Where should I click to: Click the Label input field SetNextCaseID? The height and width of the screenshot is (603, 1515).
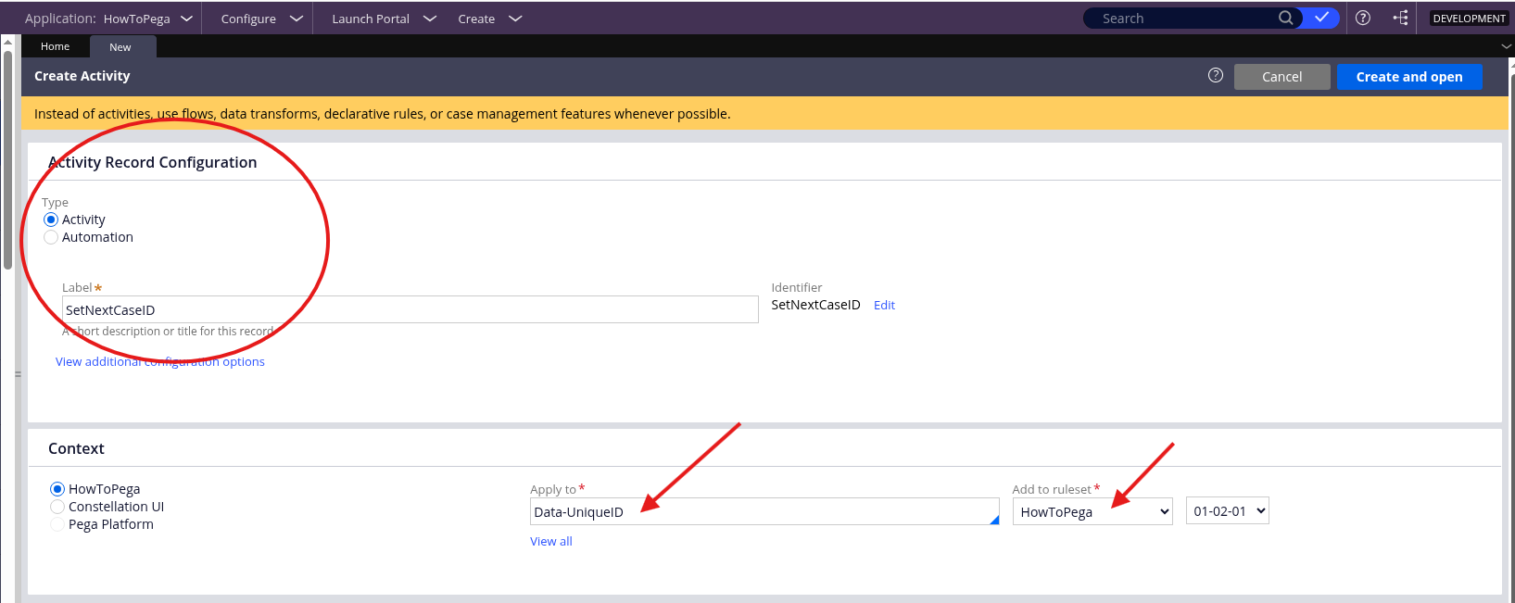tap(410, 310)
